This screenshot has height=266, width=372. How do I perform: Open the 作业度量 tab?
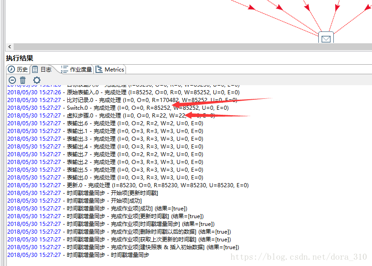[x=76, y=70]
